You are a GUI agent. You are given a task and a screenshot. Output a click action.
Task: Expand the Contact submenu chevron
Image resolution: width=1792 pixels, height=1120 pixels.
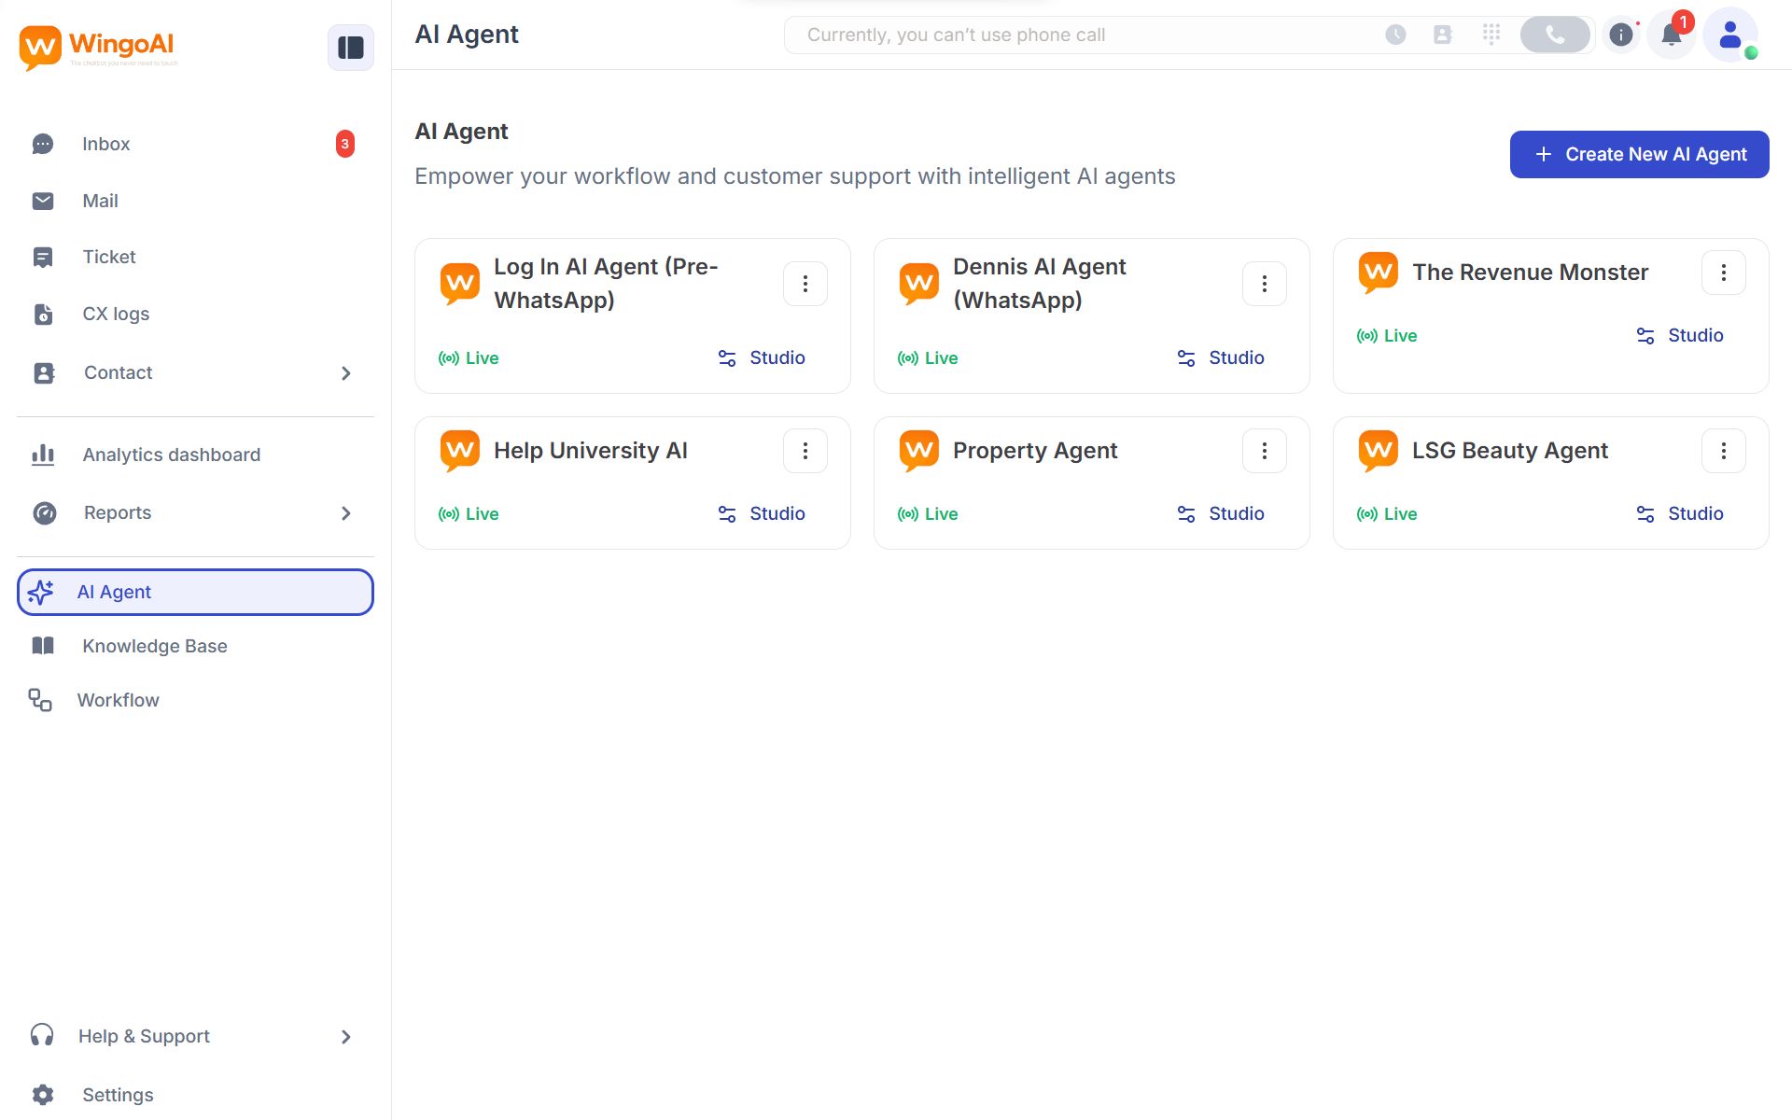345,373
